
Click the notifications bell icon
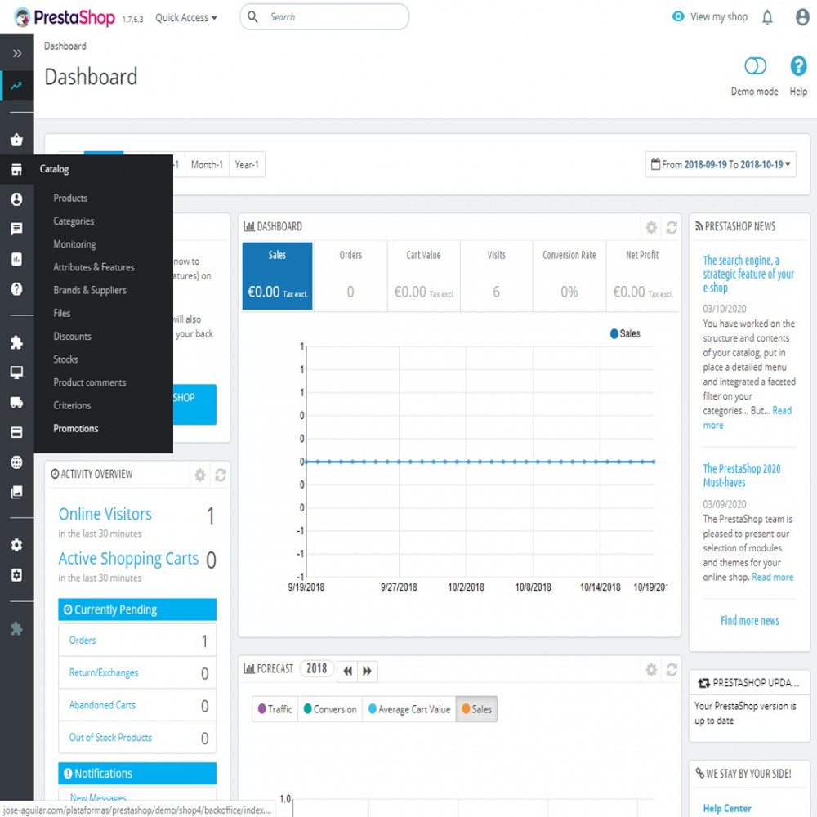click(x=767, y=17)
